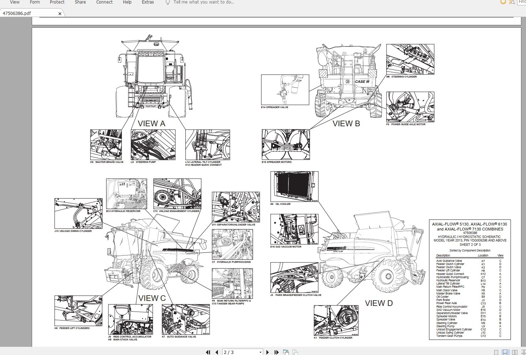Screen dimensions: 526x355
Task: Click the orange donate icon in the top-right
Action: pos(503,2)
